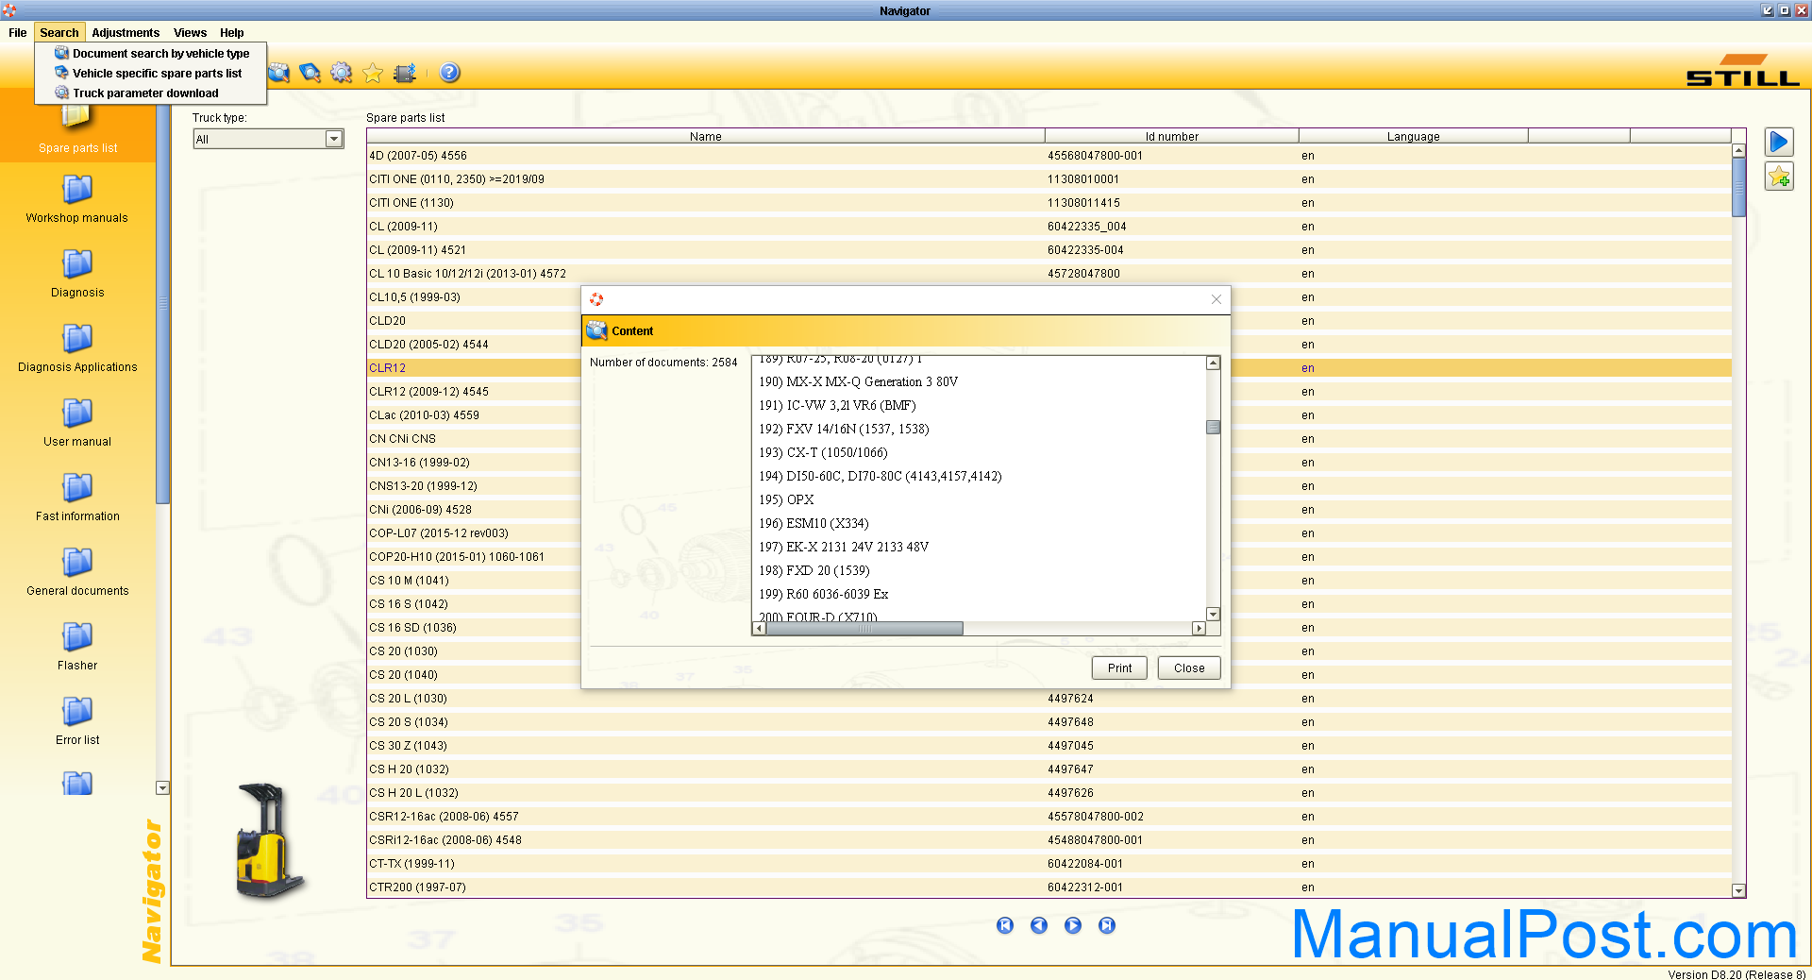Open help with the blue question mark icon
Image resolution: width=1812 pixels, height=980 pixels.
tap(450, 73)
